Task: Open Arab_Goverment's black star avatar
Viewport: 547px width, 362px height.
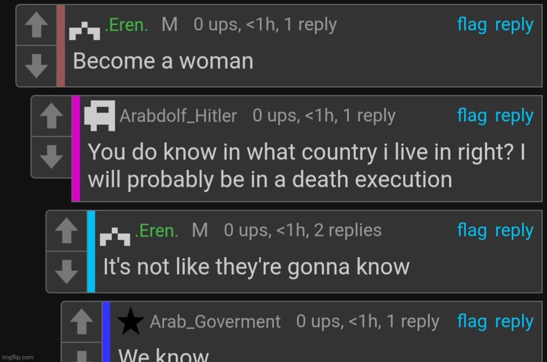Action: [130, 321]
